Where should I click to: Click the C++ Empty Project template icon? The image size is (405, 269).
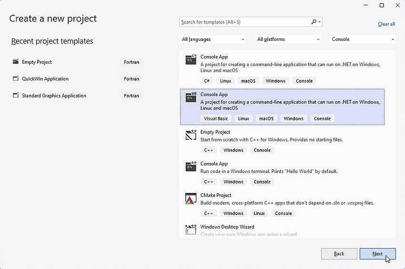(x=191, y=135)
